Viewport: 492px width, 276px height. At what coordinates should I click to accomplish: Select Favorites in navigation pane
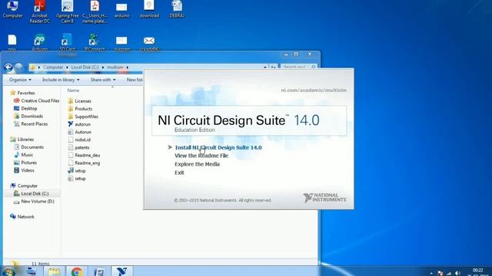point(22,93)
